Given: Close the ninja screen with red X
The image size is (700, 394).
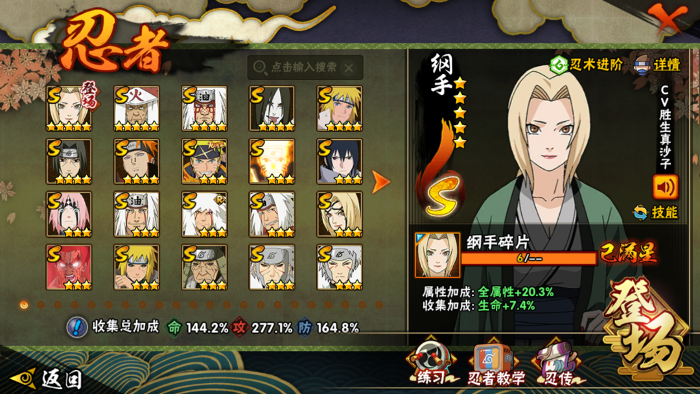Looking at the screenshot, I should click(x=668, y=19).
